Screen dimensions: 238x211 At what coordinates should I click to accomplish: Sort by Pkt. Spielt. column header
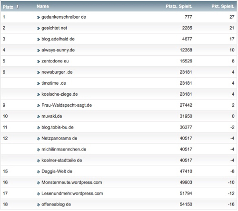(x=223, y=6)
